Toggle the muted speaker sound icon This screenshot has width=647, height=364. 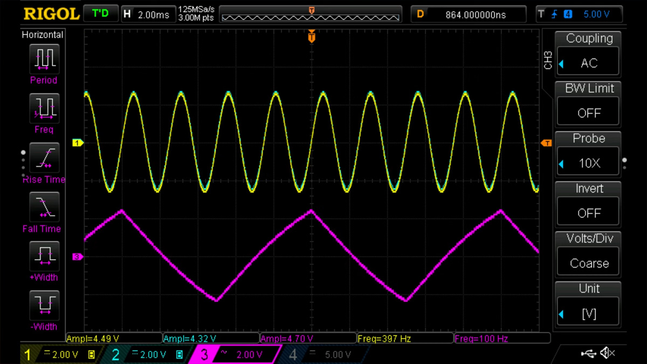click(608, 354)
